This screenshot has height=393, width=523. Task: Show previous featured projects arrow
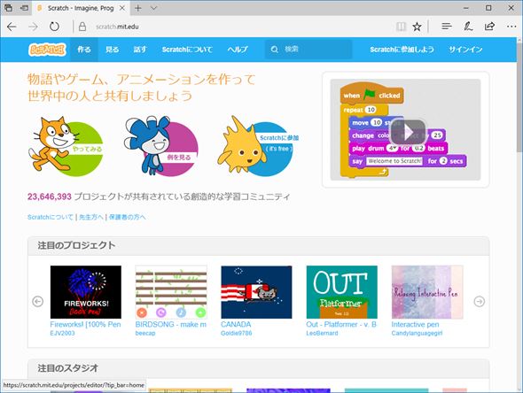pyautogui.click(x=38, y=302)
